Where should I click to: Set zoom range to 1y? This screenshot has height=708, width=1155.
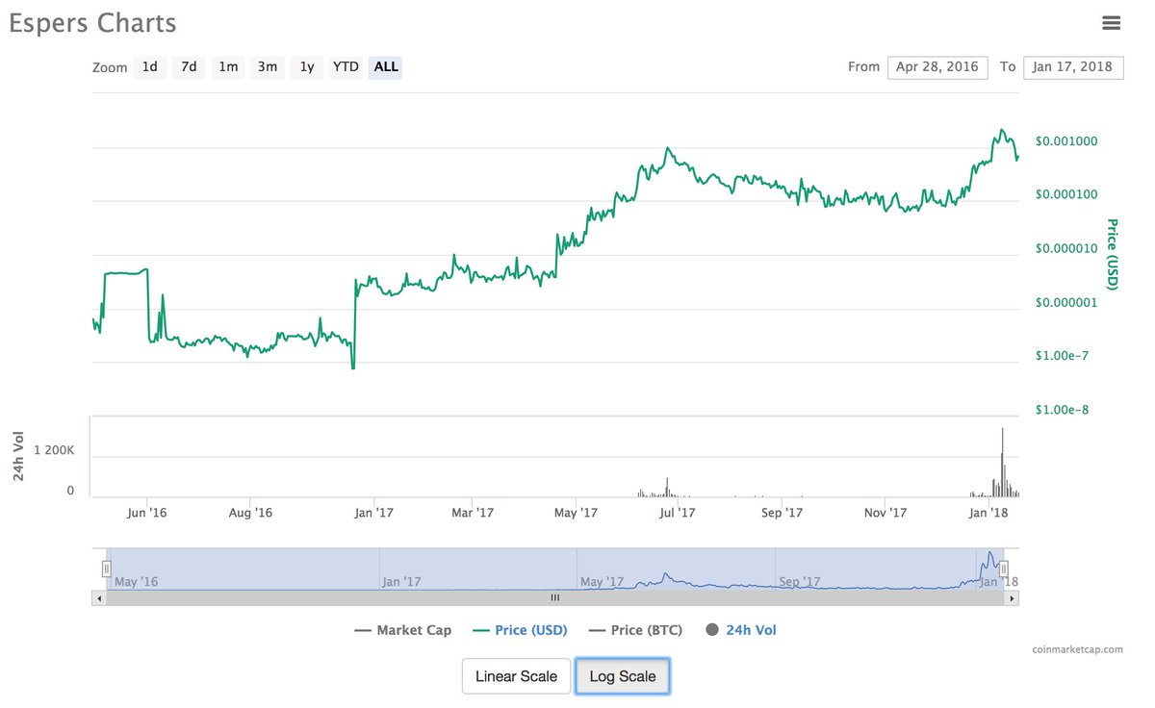[x=306, y=67]
